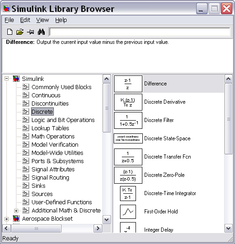235x244 pixels.
Task: Click the Math Operations library icon
Action: coord(26,136)
